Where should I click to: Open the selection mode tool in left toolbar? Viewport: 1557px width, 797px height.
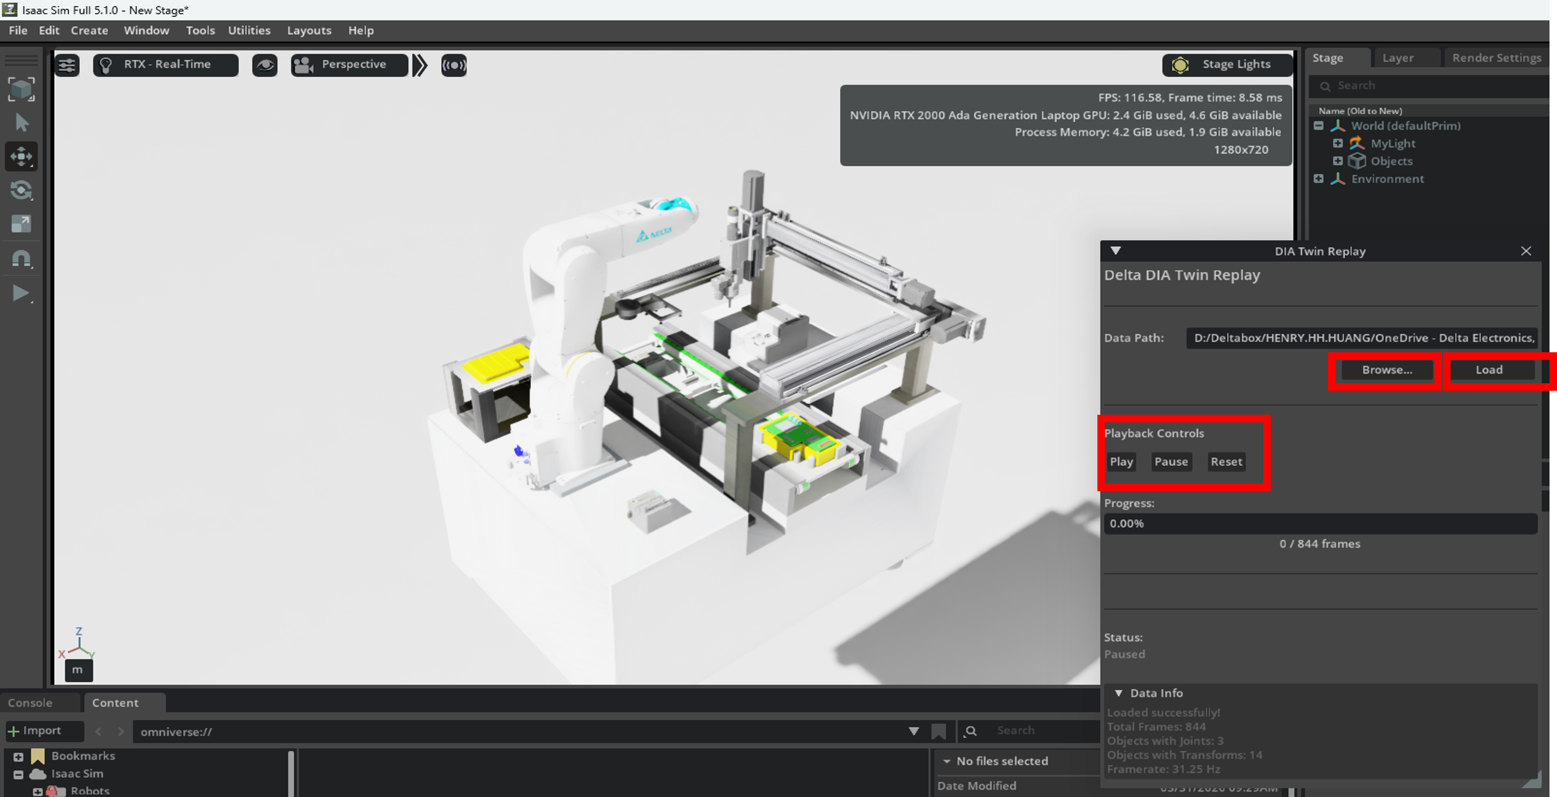(x=21, y=89)
